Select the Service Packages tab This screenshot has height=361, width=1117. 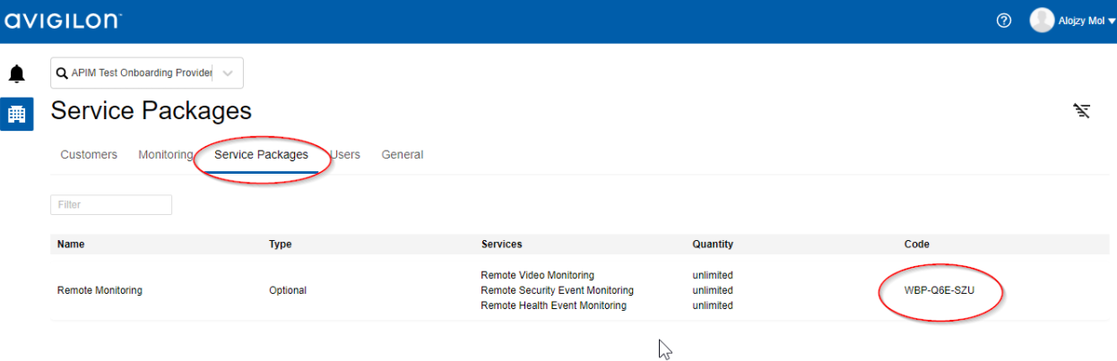click(261, 155)
